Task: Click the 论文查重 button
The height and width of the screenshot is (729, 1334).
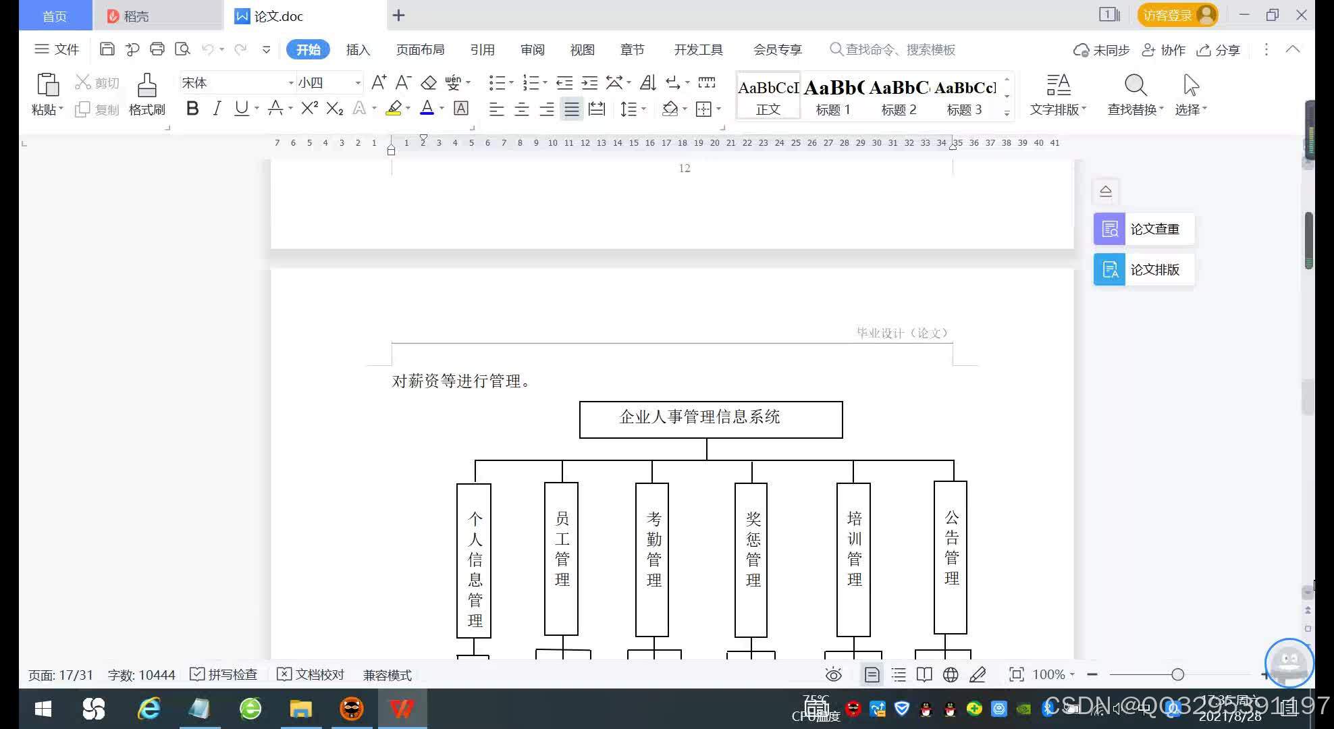Action: pyautogui.click(x=1144, y=229)
